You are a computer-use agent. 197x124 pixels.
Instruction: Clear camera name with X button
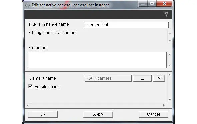(x=159, y=78)
